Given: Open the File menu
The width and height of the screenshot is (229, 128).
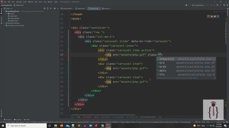Looking at the screenshot, I should [x=5, y=2].
